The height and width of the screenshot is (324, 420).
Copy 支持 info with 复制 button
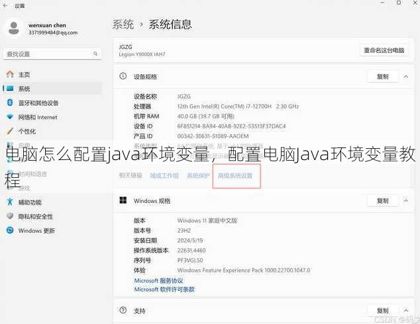(x=382, y=311)
